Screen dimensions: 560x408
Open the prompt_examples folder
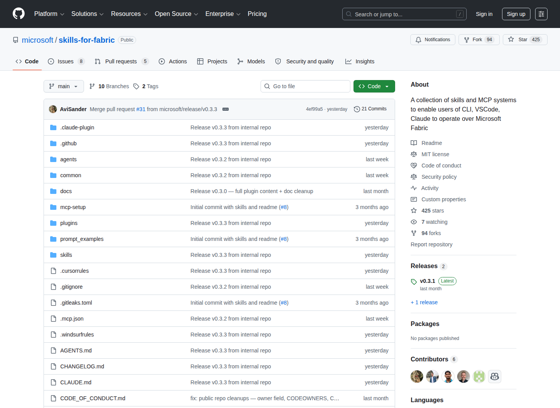pyautogui.click(x=82, y=239)
